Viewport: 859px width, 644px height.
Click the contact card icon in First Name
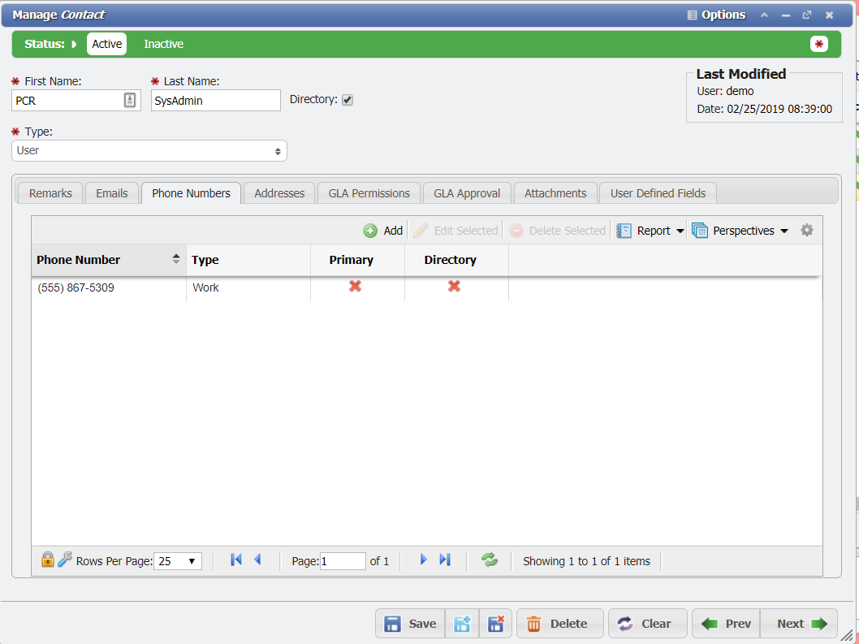(130, 100)
